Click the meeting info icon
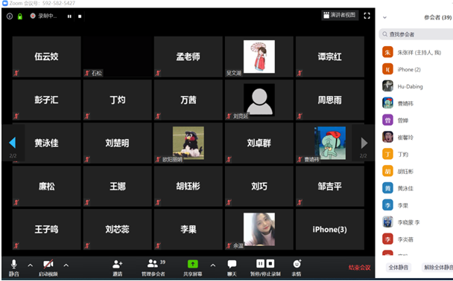The image size is (453, 281). 10,16
